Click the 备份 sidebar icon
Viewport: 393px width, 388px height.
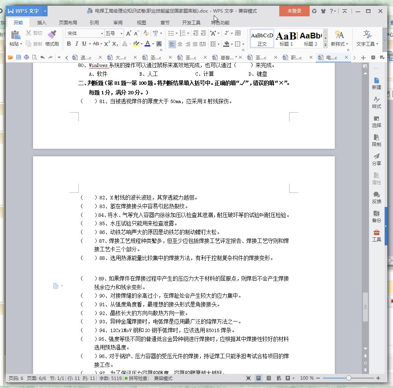click(x=377, y=216)
